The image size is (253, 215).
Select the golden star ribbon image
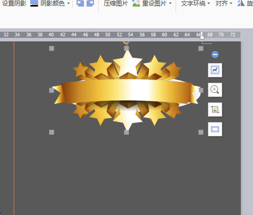click(126, 90)
